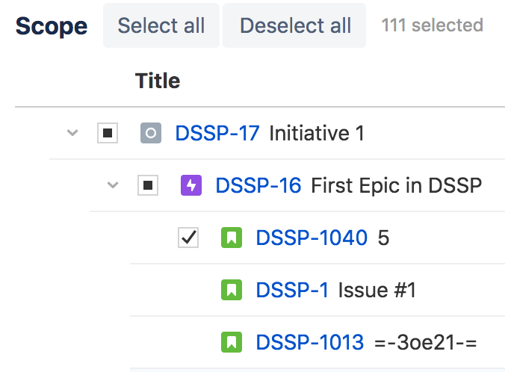The height and width of the screenshot is (372, 505).
Task: Select the row titled Issue #1
Action: [x=377, y=290]
